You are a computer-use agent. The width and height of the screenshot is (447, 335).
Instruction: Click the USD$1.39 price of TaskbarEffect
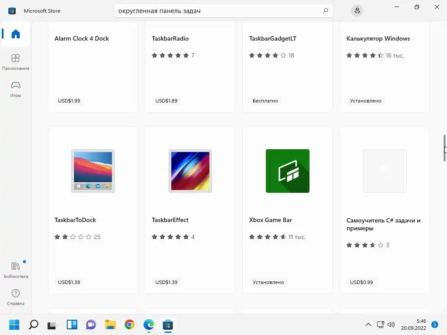click(166, 282)
